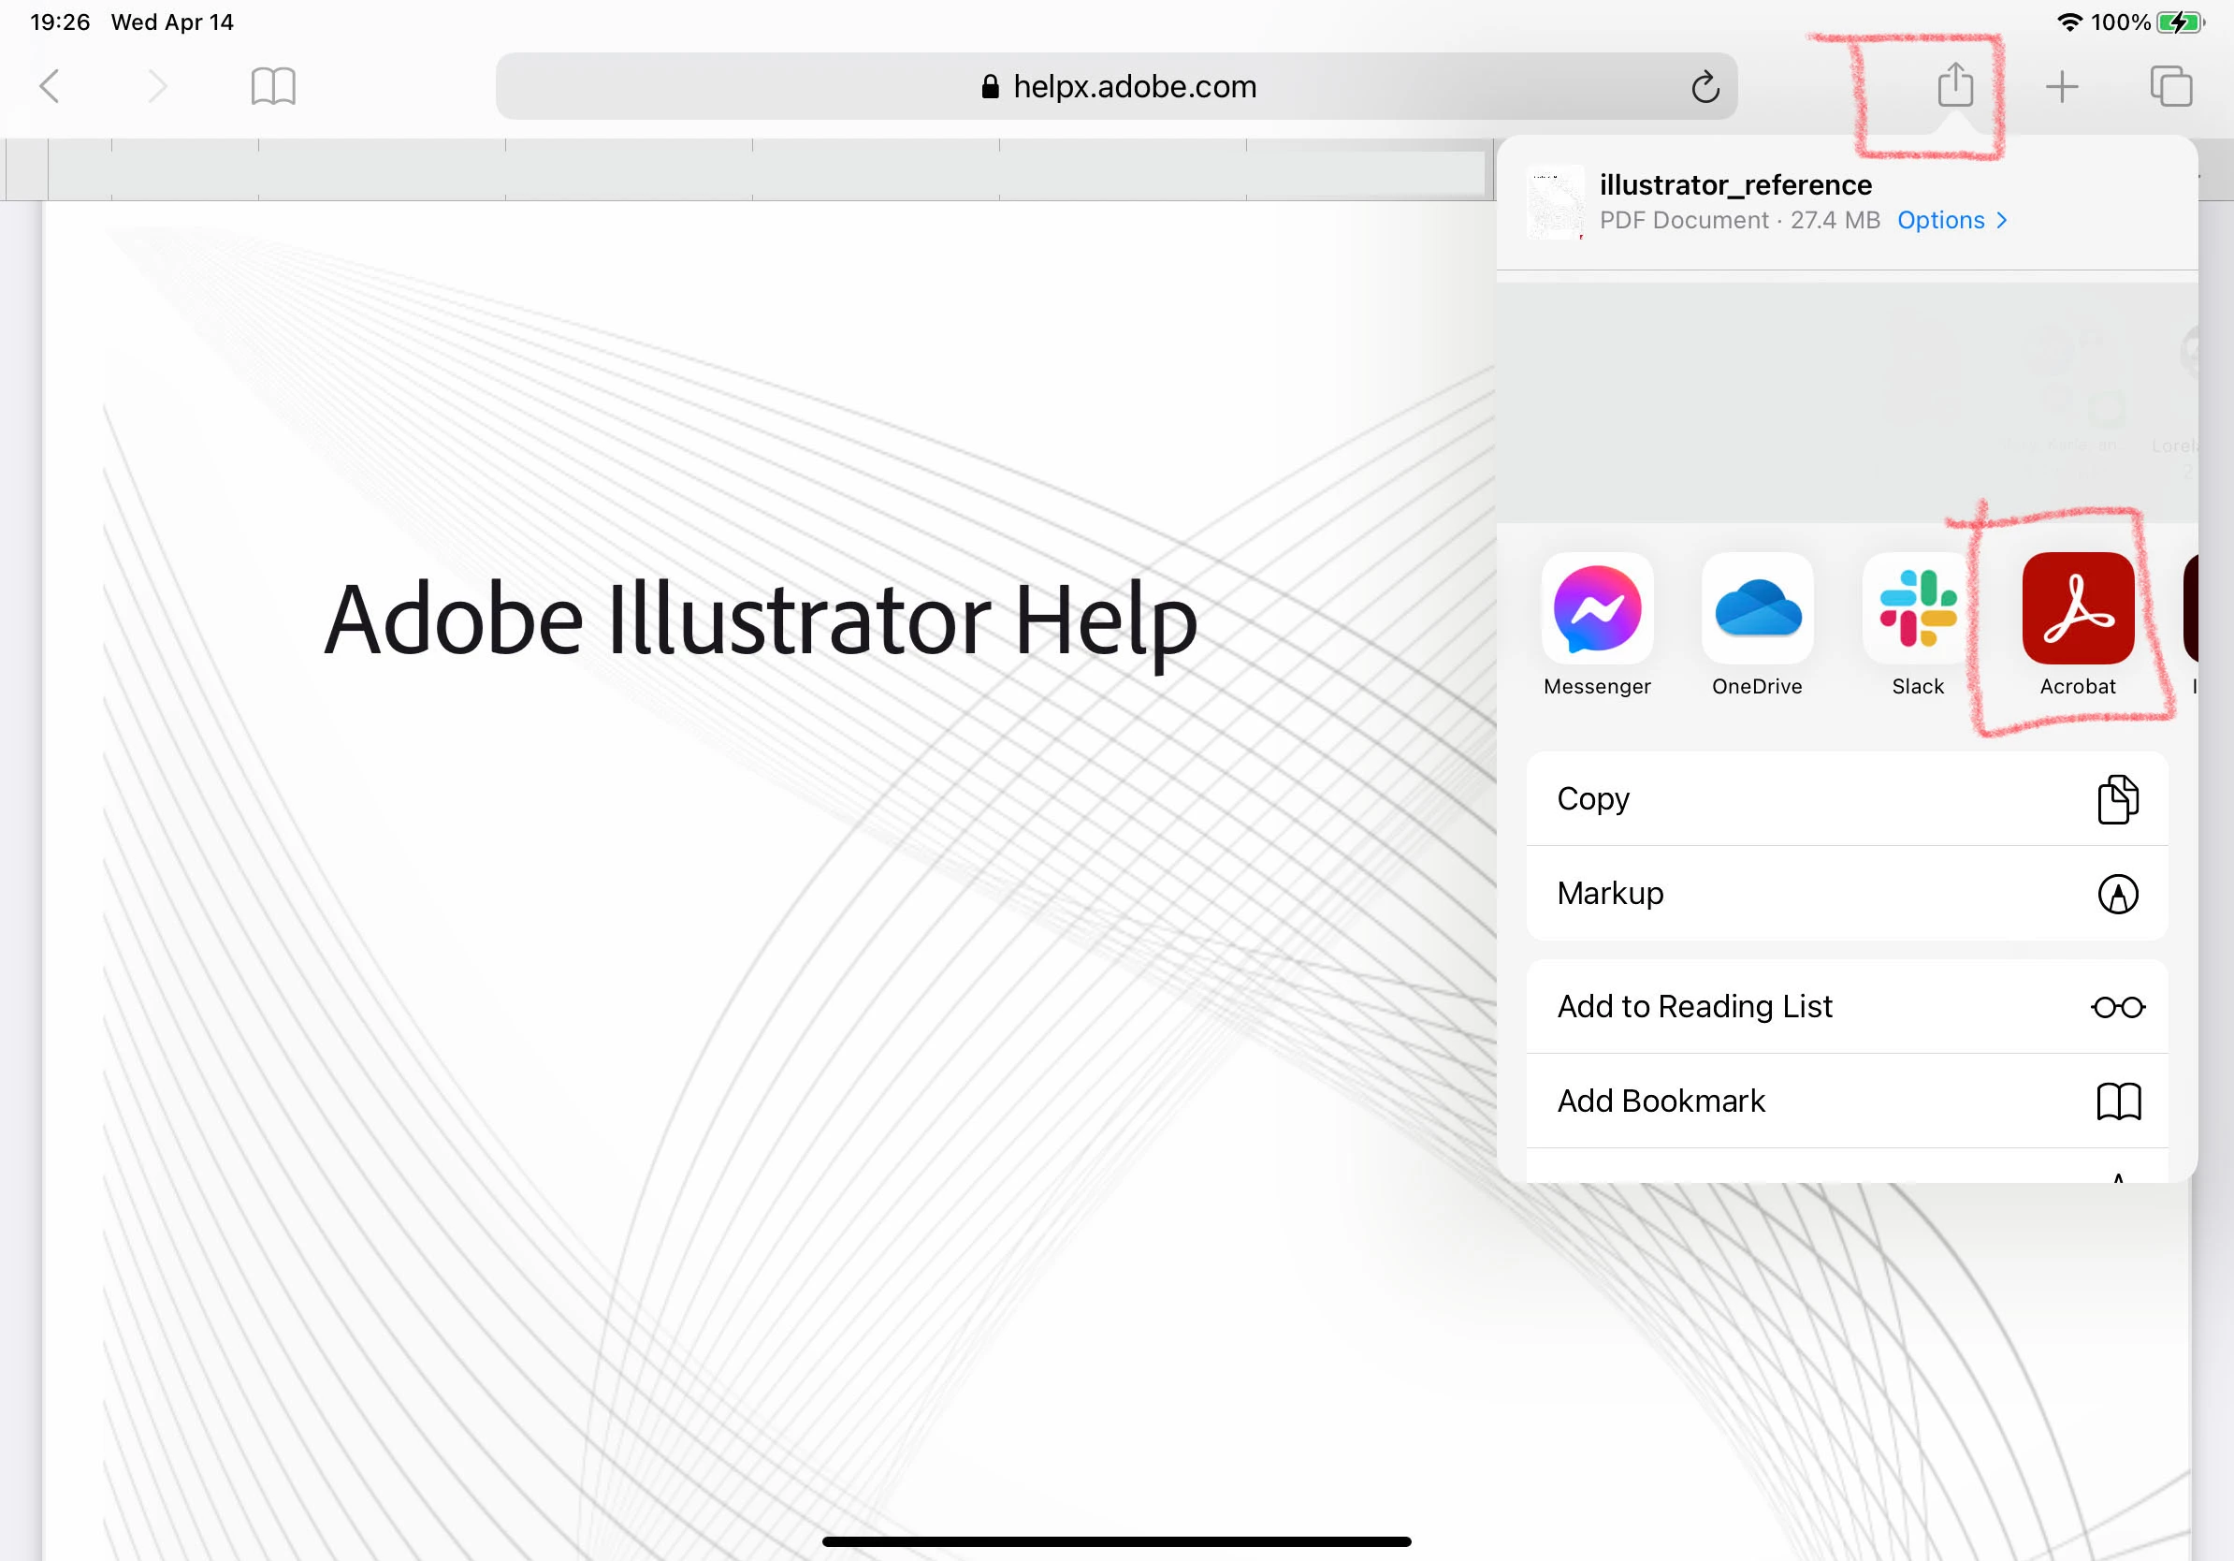Image resolution: width=2234 pixels, height=1561 pixels.
Task: Open a new tab with plus icon
Action: [2061, 87]
